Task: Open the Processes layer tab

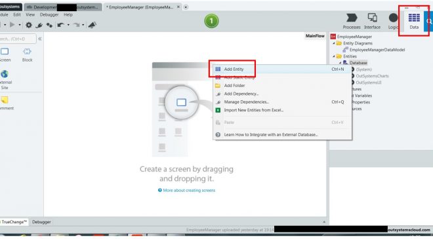Action: (x=351, y=21)
